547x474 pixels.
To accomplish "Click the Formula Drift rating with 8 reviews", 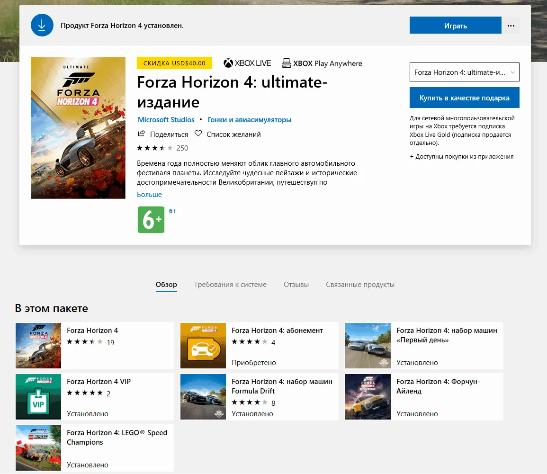I will [253, 403].
